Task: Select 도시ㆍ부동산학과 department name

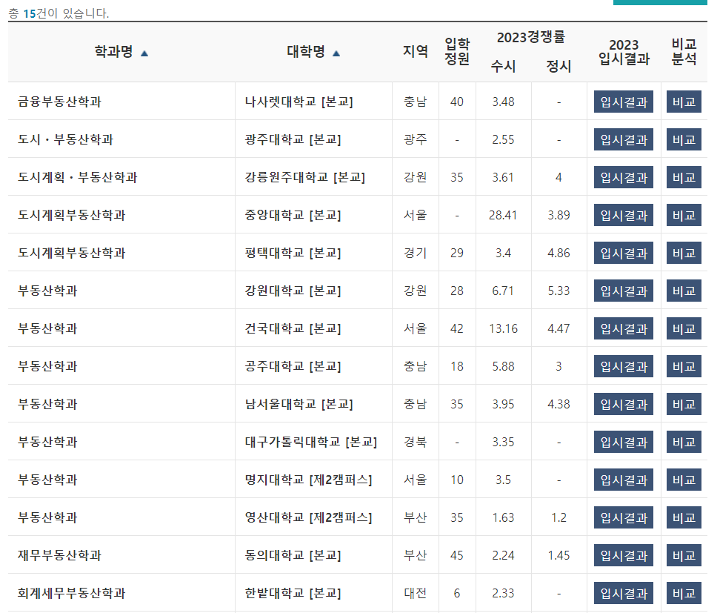Action: 65,139
